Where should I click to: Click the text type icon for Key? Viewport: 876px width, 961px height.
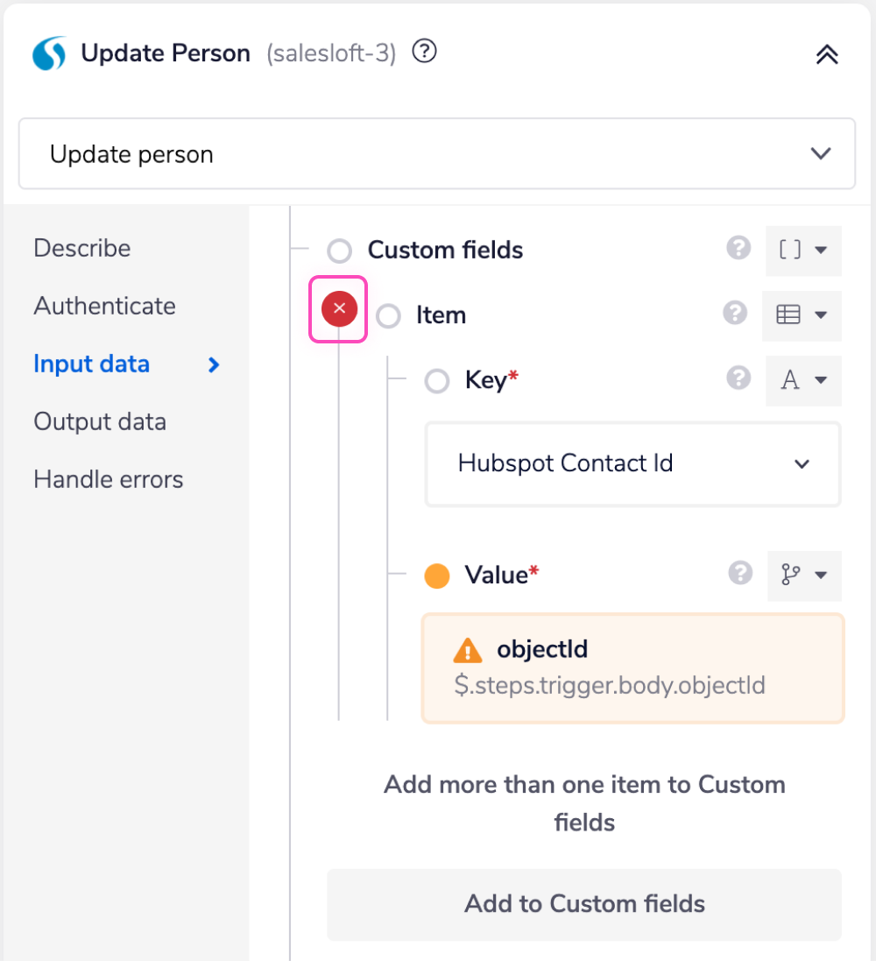pos(802,380)
